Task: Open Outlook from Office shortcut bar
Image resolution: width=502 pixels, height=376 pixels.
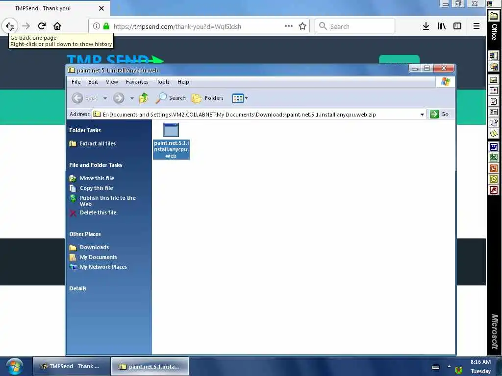Action: 493,179
